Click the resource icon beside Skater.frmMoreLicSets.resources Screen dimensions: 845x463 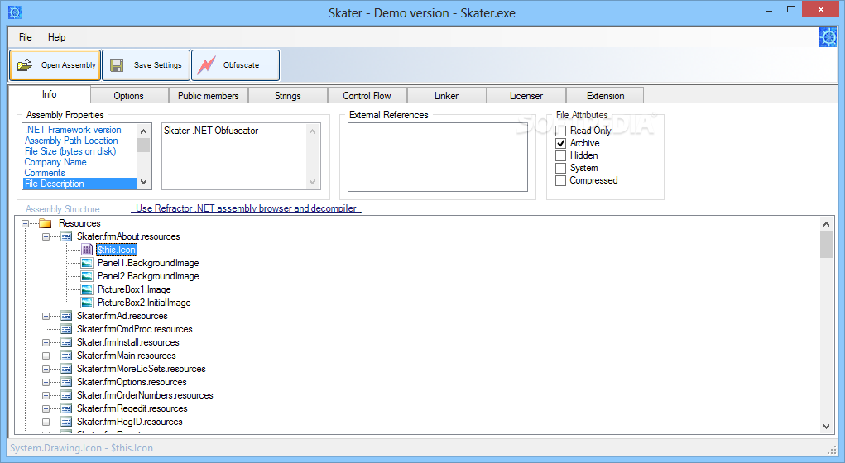pyautogui.click(x=66, y=369)
